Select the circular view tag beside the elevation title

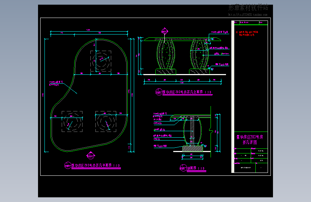pos(159,92)
